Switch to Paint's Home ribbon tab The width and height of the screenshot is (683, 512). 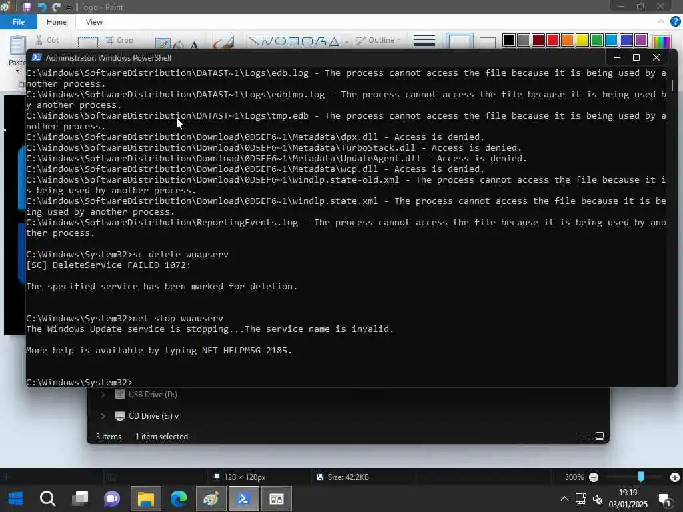[x=57, y=22]
